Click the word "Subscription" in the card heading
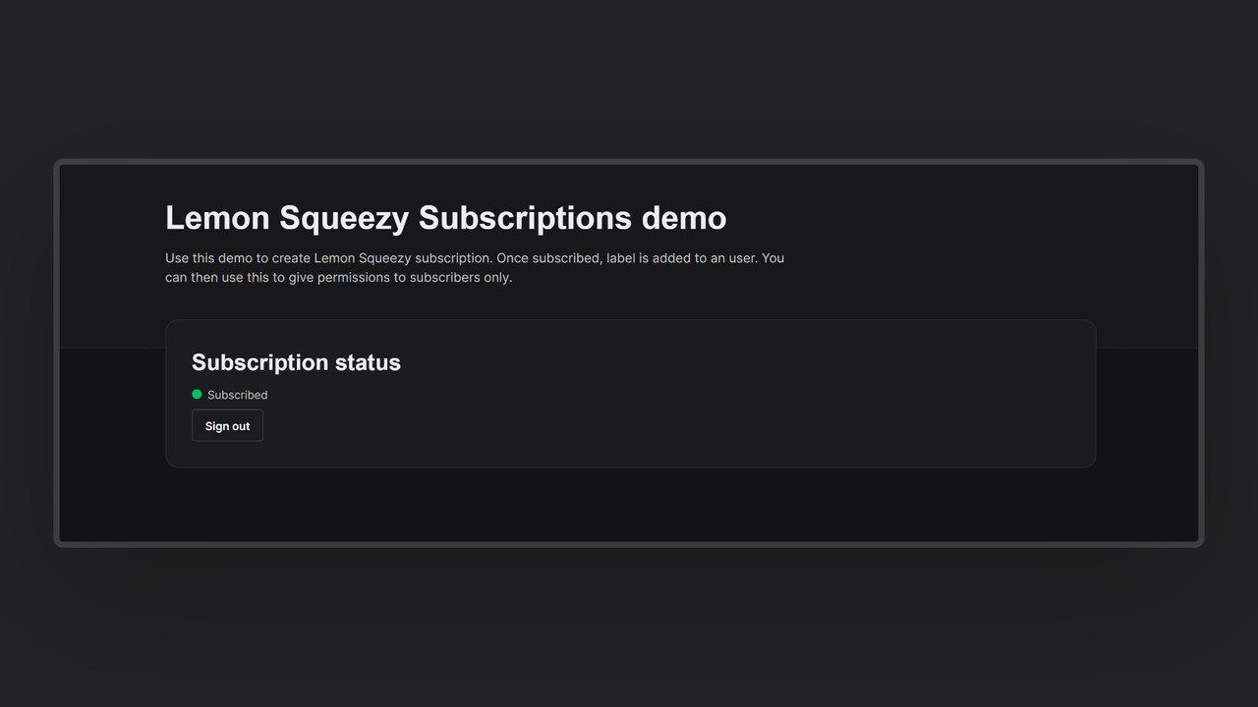Viewport: 1258px width, 707px height. tap(259, 362)
